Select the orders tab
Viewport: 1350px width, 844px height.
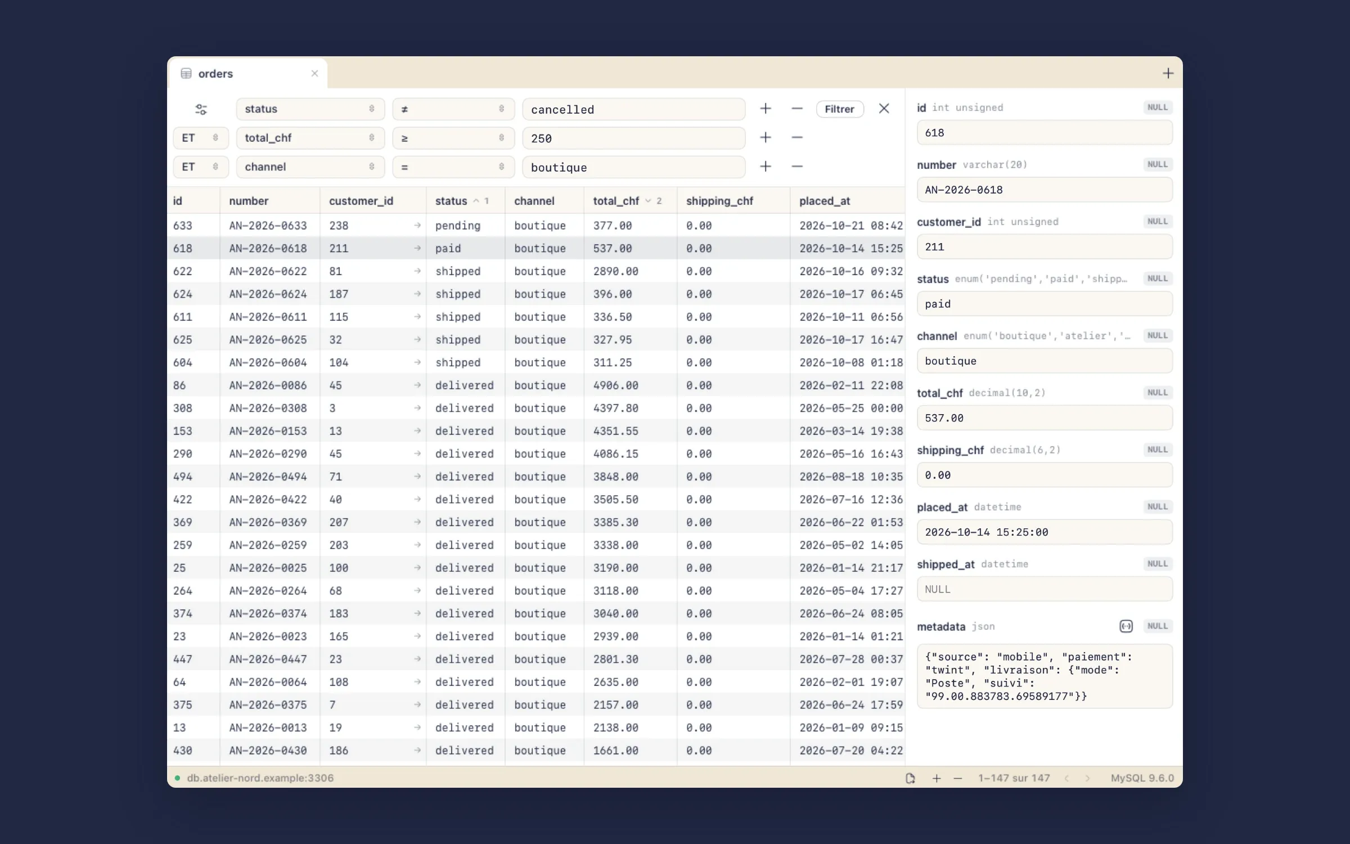tap(247, 73)
